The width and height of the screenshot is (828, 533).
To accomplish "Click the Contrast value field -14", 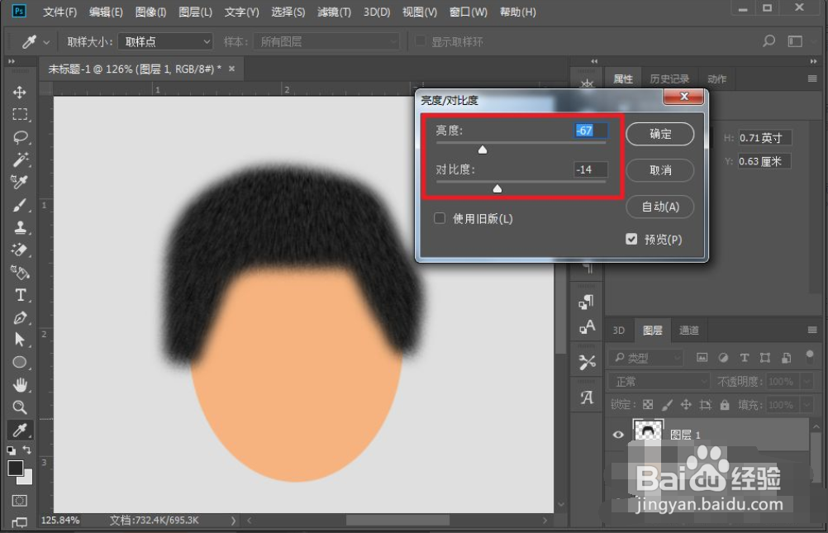I will (590, 169).
